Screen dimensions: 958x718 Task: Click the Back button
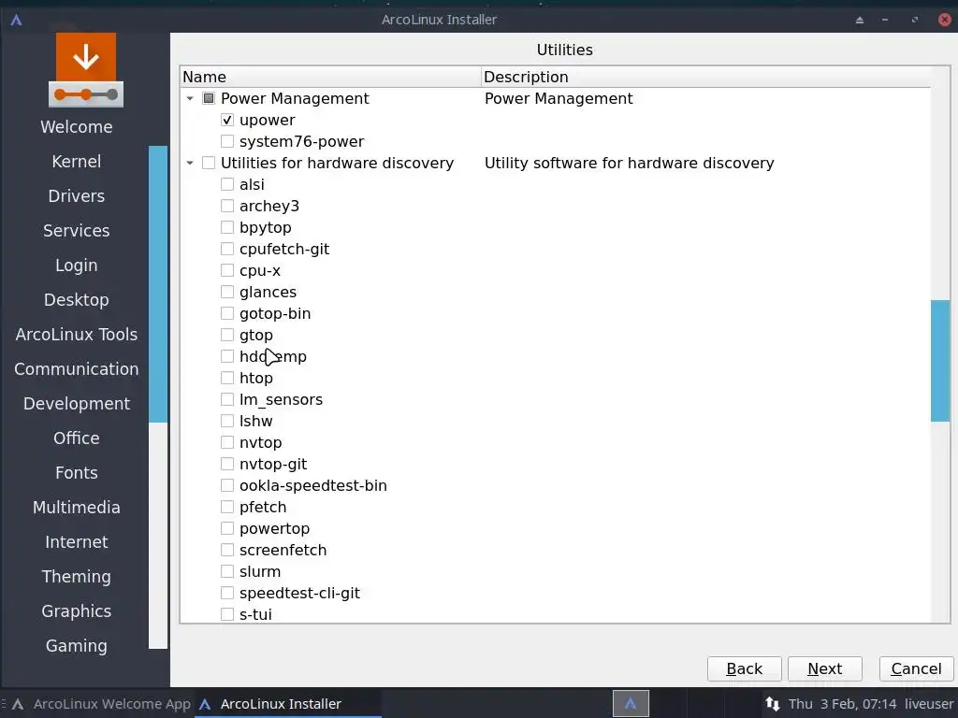pyautogui.click(x=744, y=669)
